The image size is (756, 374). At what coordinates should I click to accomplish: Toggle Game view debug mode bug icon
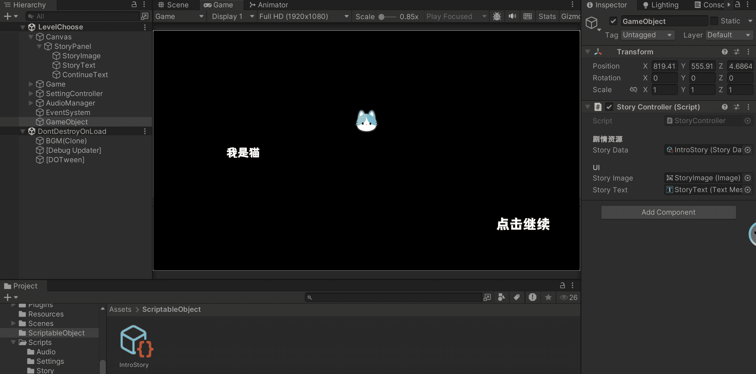tap(497, 17)
